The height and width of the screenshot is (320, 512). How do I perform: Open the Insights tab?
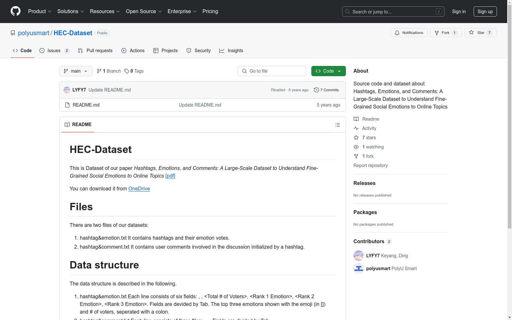(x=231, y=51)
